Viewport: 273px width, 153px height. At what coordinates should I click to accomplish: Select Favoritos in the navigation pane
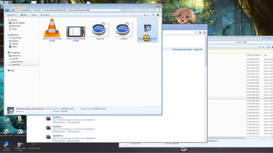(12, 20)
